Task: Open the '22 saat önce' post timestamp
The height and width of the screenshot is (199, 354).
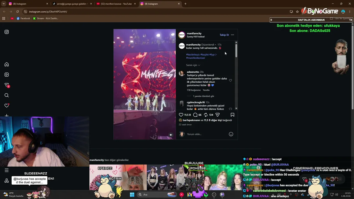Action: click(x=185, y=125)
